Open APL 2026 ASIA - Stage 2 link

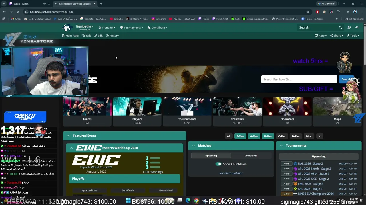click(x=313, y=174)
